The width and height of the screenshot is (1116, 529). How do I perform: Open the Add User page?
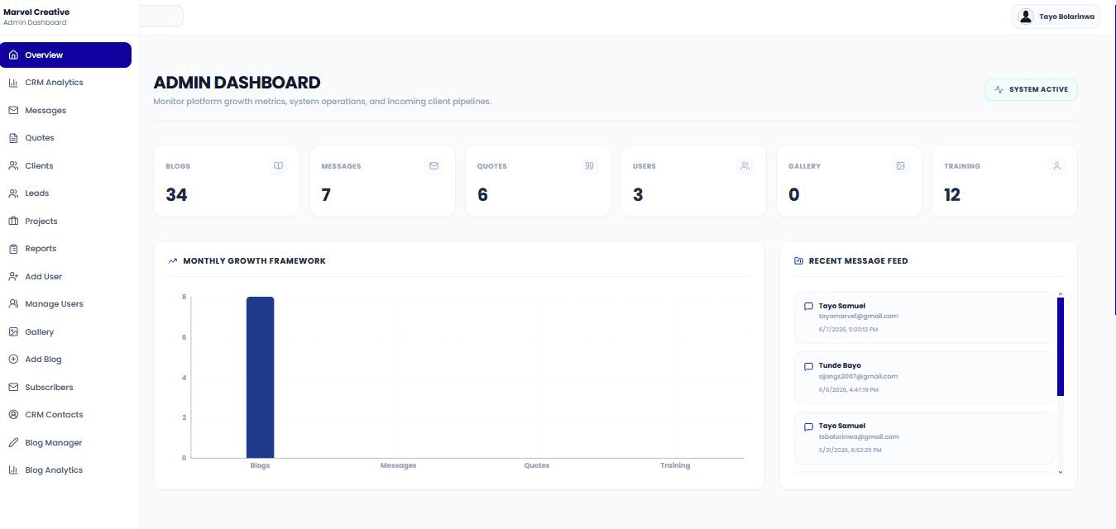65,277
